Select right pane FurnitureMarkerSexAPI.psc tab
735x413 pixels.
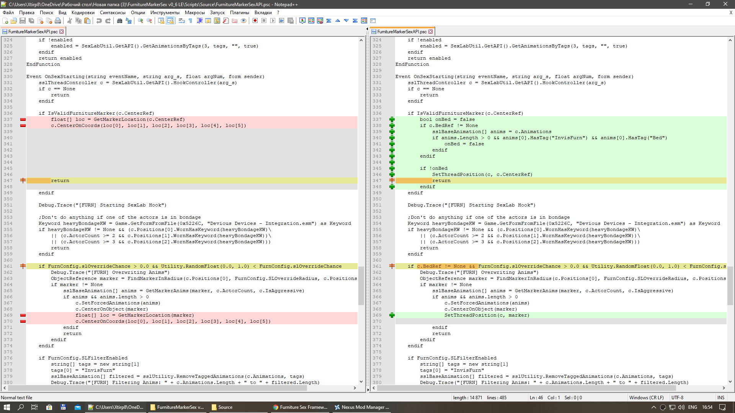click(402, 32)
